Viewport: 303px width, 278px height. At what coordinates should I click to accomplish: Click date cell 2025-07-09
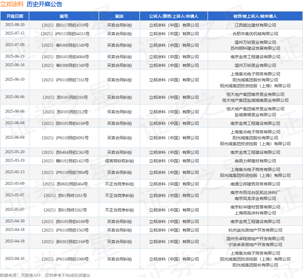(x=15, y=45)
